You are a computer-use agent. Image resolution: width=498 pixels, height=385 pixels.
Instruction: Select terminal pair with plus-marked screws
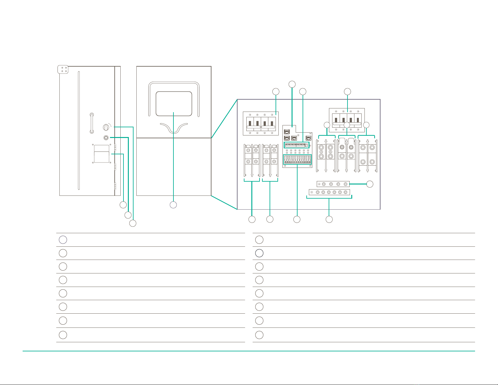pyautogui.click(x=326, y=155)
